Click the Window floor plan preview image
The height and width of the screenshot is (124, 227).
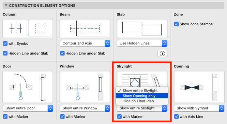click(85, 87)
